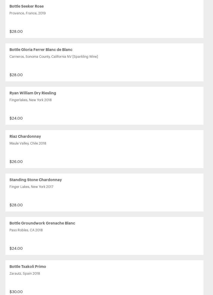Open the Ryan William Dry Riesling item
Screen dimensions: 213x295
tap(33, 93)
